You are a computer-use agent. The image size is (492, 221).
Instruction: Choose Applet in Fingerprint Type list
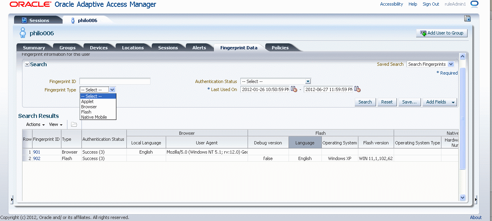tap(98, 101)
